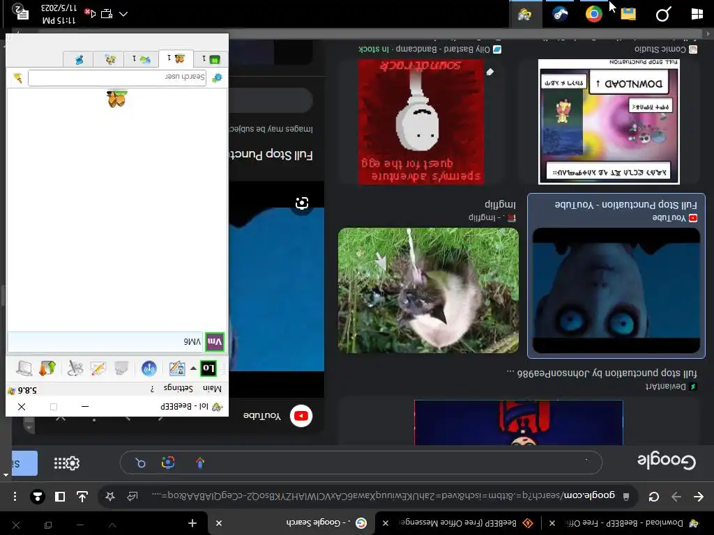Click the red YouTube logo in preview panel
This screenshot has height=535, width=714.
301,415
